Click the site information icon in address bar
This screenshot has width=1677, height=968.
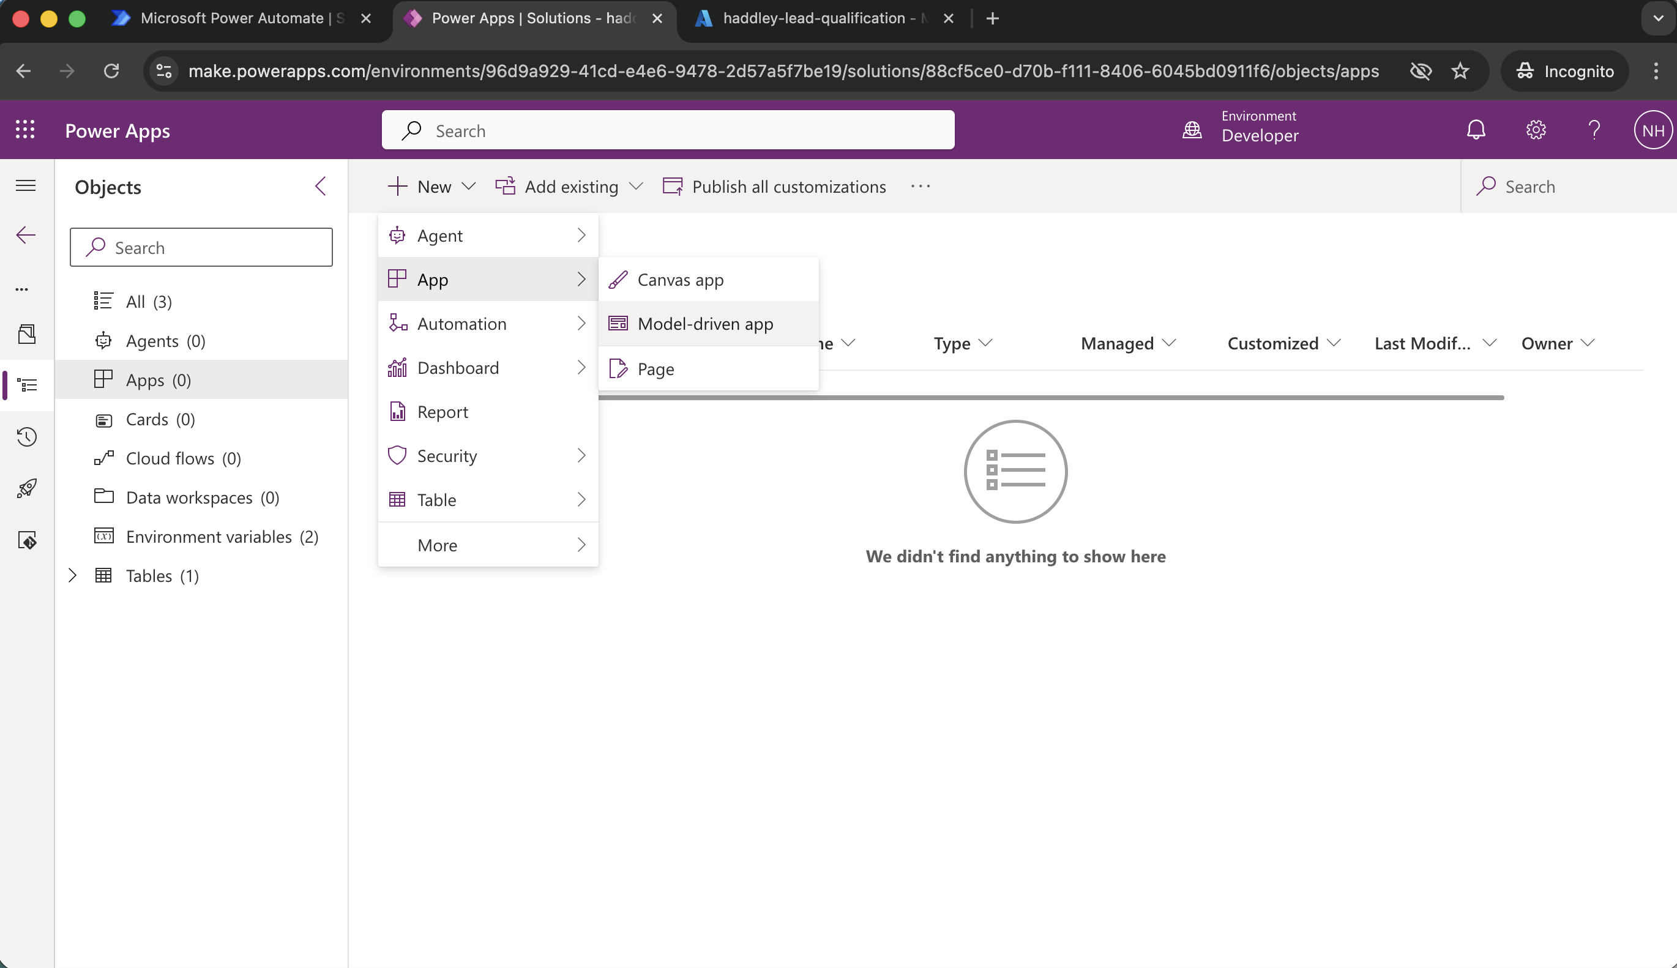point(163,71)
